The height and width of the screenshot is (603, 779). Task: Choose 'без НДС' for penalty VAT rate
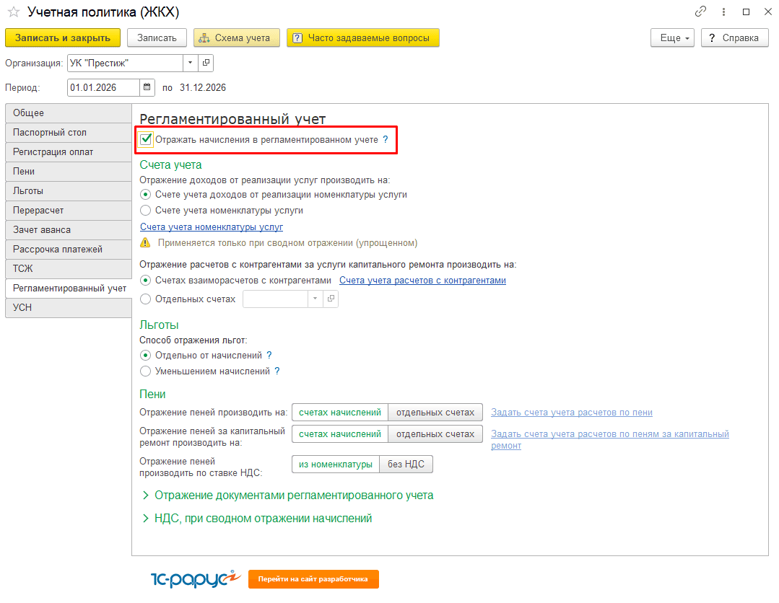406,465
